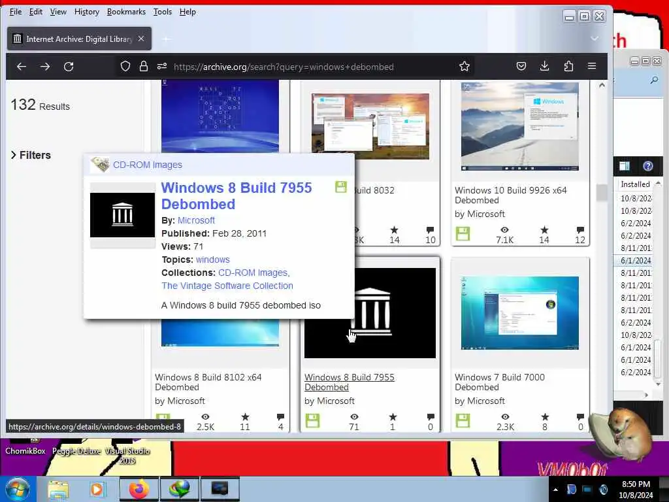This screenshot has width=669, height=502.
Task: Expand the Filters section
Action: [x=31, y=155]
